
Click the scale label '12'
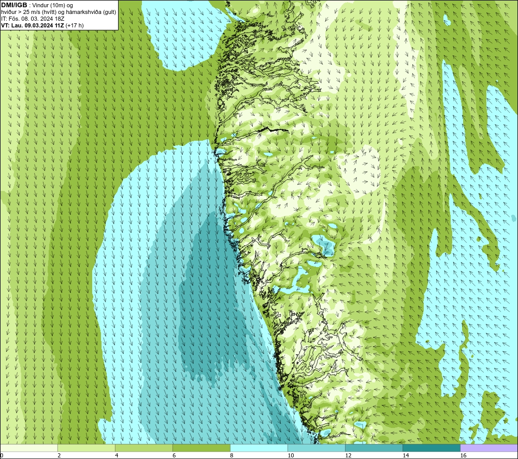pos(348,455)
